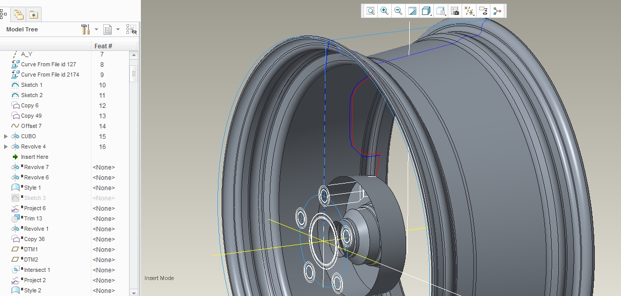Expand the Revolve 4 feature node
Screen dimensions: 621x296
[6, 146]
